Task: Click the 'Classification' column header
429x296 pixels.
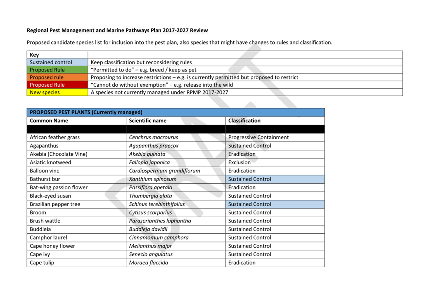Action: [x=275, y=121]
